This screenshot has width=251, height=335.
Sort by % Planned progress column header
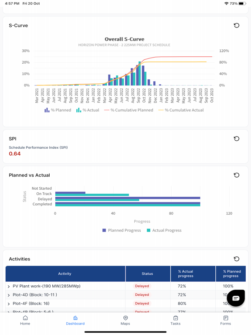click(x=231, y=273)
